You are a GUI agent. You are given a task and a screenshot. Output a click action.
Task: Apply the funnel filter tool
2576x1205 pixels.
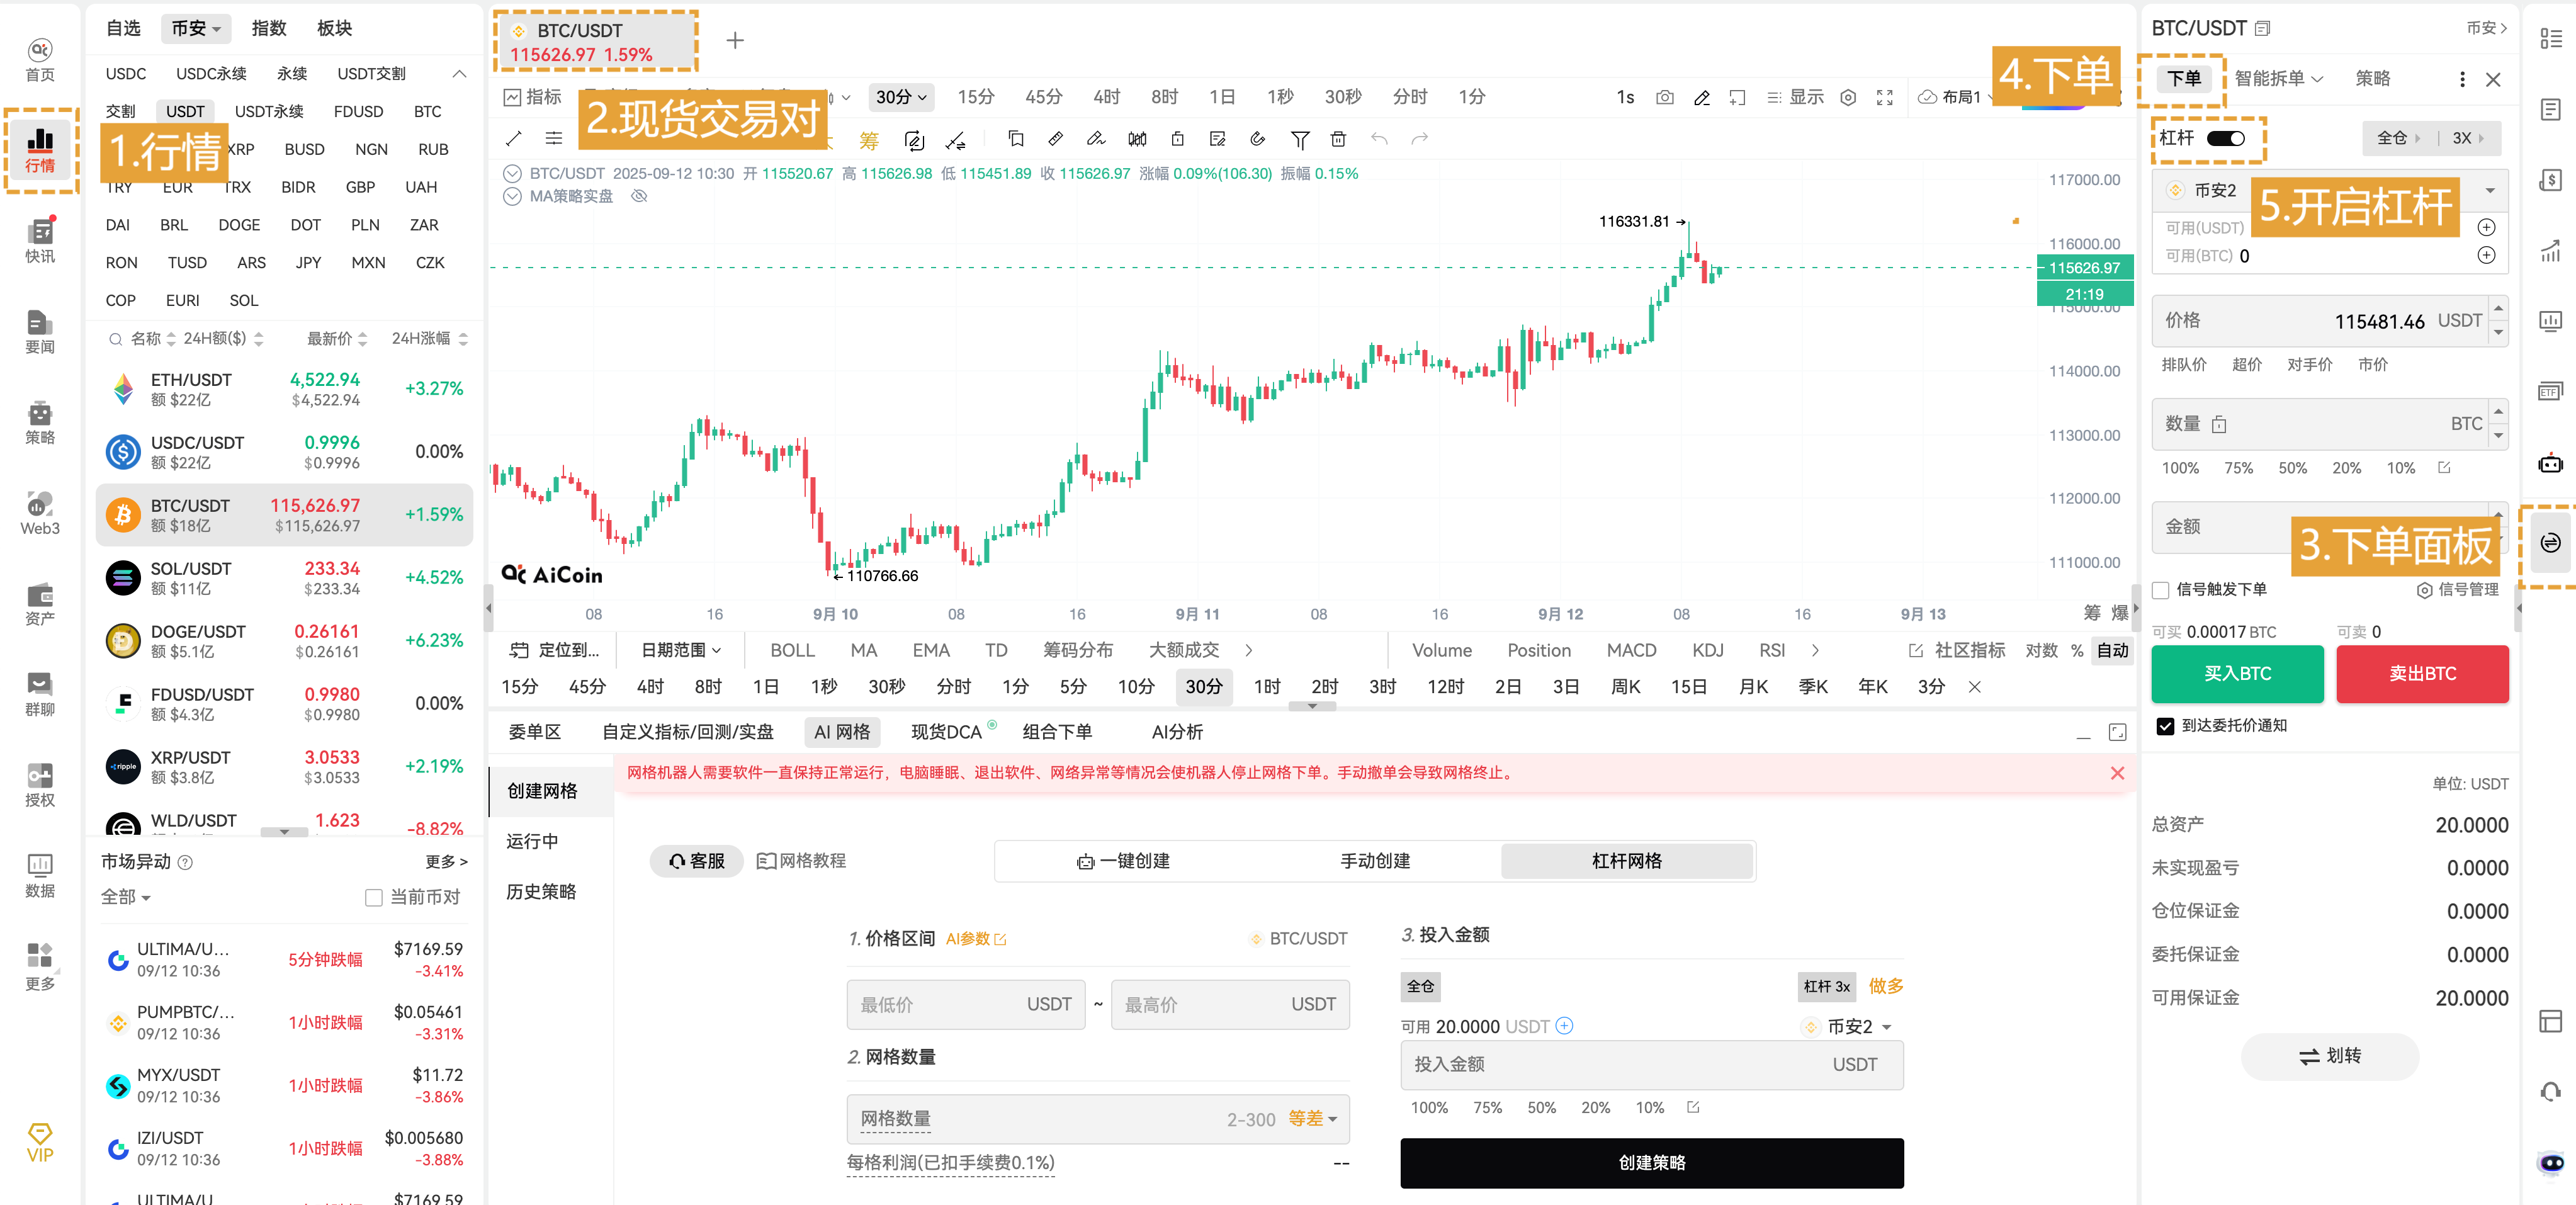tap(1299, 139)
